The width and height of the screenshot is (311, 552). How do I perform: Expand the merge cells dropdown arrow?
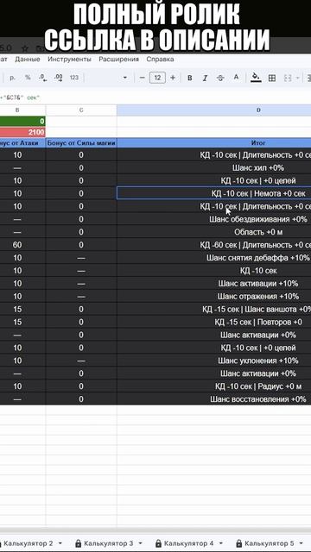[x=297, y=78]
